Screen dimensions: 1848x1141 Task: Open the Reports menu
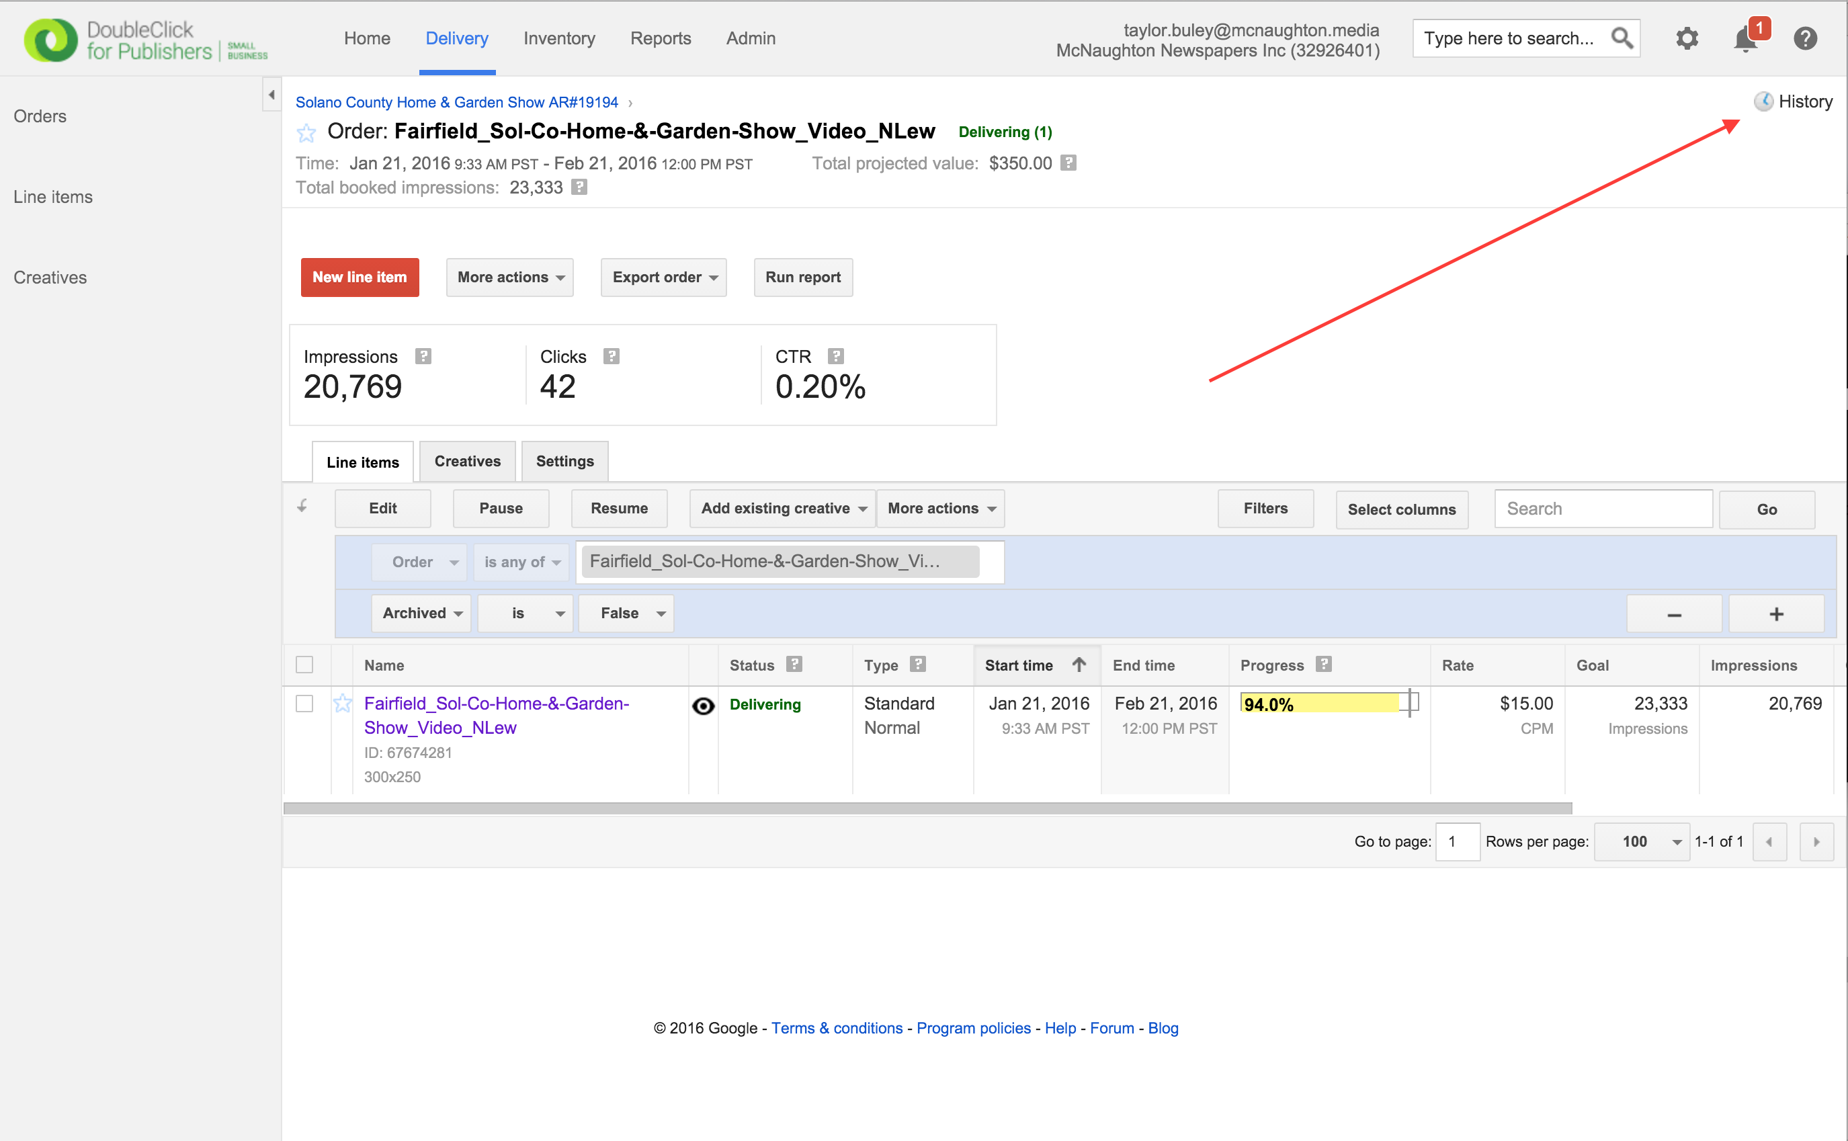click(661, 38)
